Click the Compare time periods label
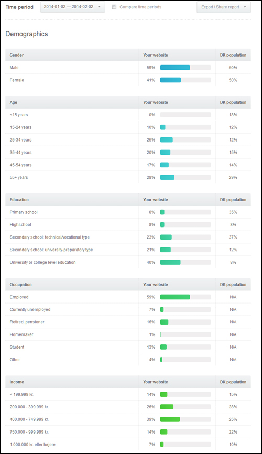 (140, 7)
